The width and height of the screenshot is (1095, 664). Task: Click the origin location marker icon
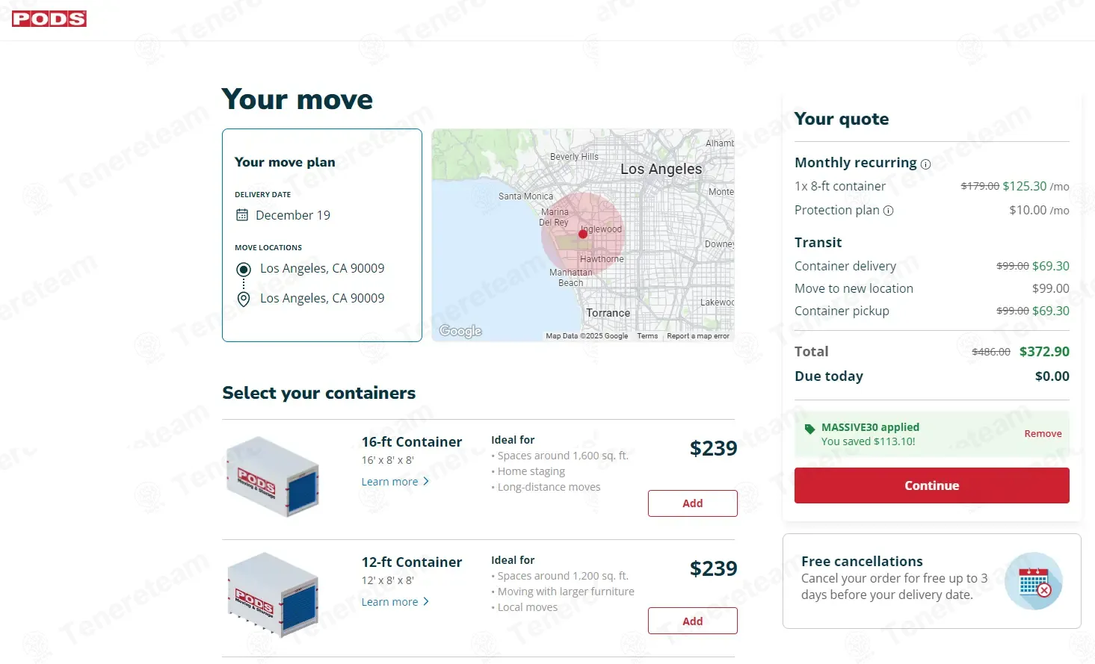[x=243, y=269]
